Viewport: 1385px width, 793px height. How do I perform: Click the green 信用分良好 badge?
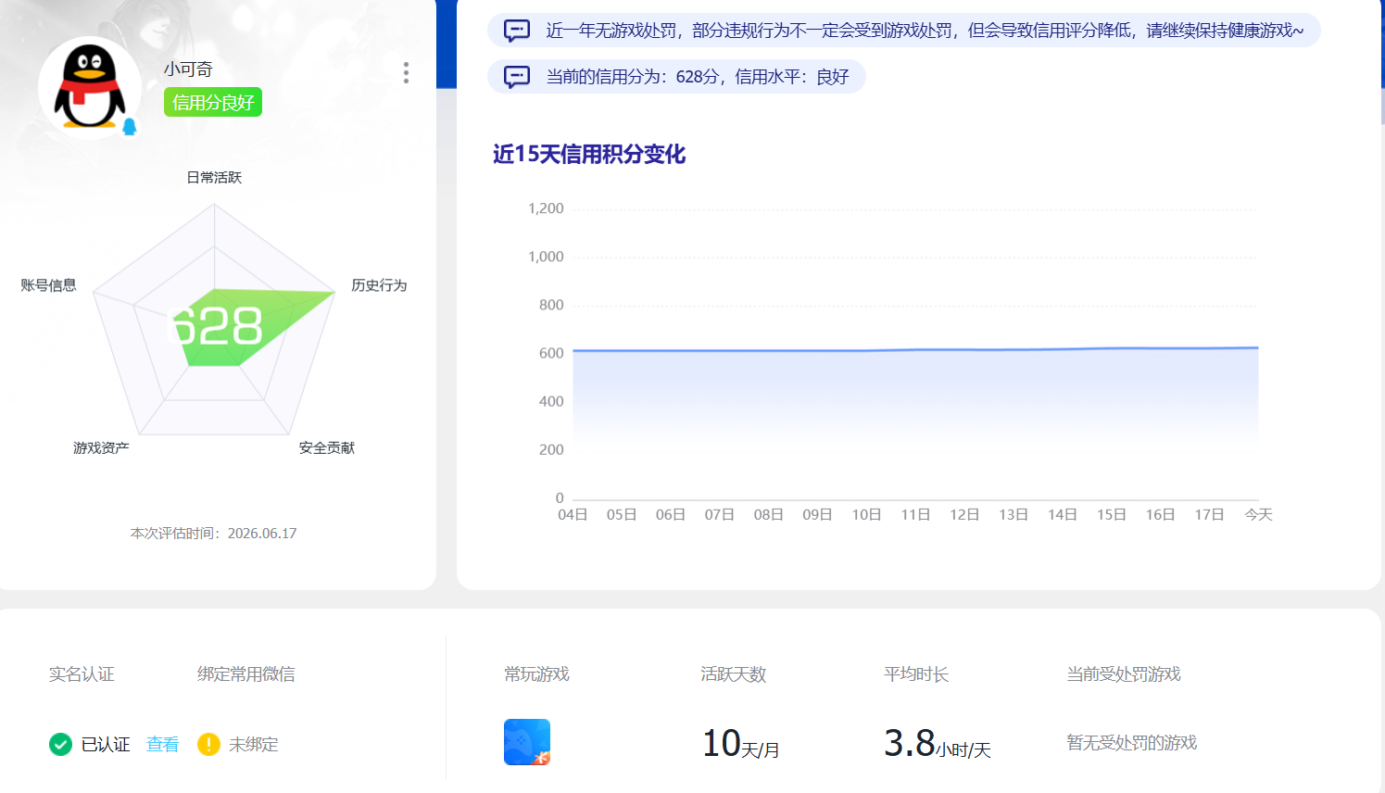[213, 102]
